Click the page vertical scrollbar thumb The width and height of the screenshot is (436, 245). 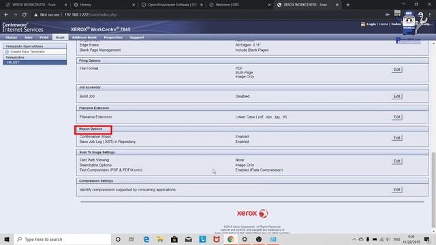(x=433, y=189)
